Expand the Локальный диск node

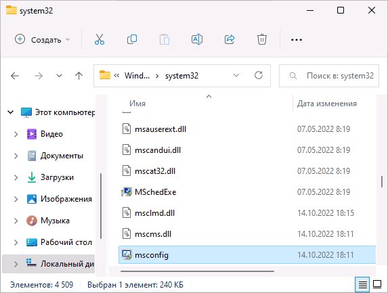16,264
